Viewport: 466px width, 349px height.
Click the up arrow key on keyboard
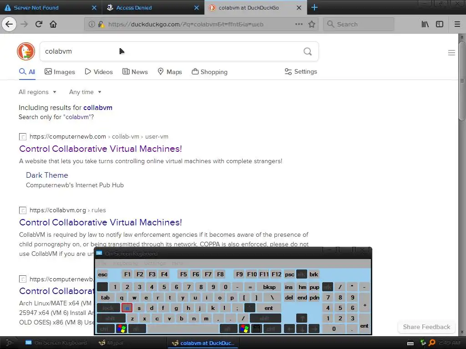point(302,318)
